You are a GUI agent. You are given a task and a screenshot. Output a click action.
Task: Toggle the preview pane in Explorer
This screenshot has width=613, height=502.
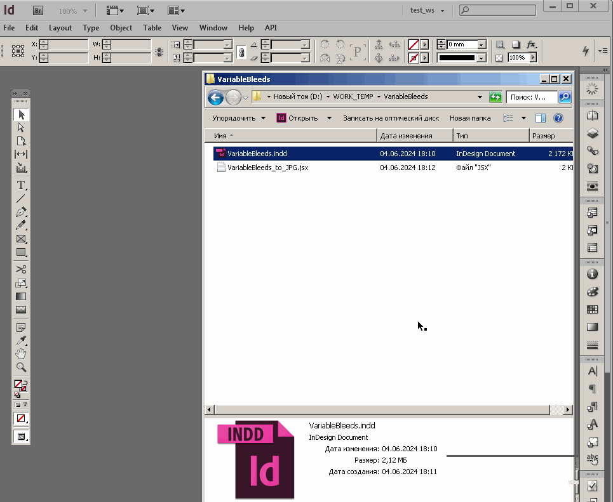click(x=541, y=118)
